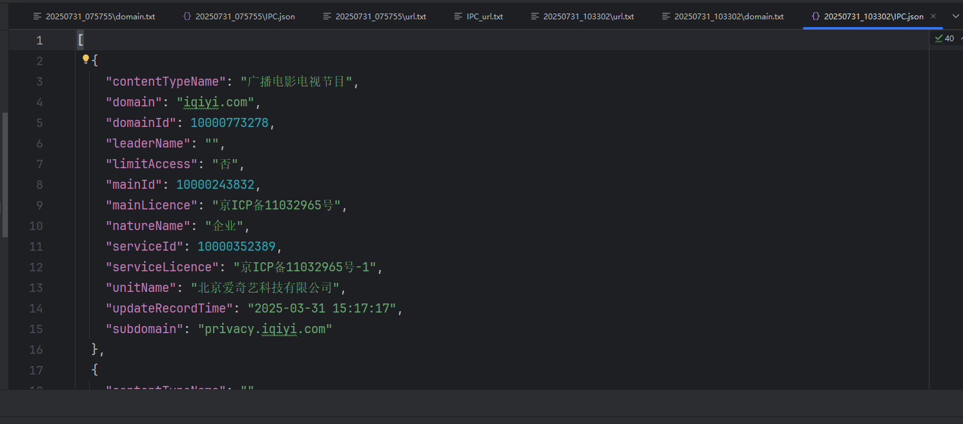This screenshot has width=963, height=424.
Task: Click the "leaderName" key
Action: pos(148,143)
